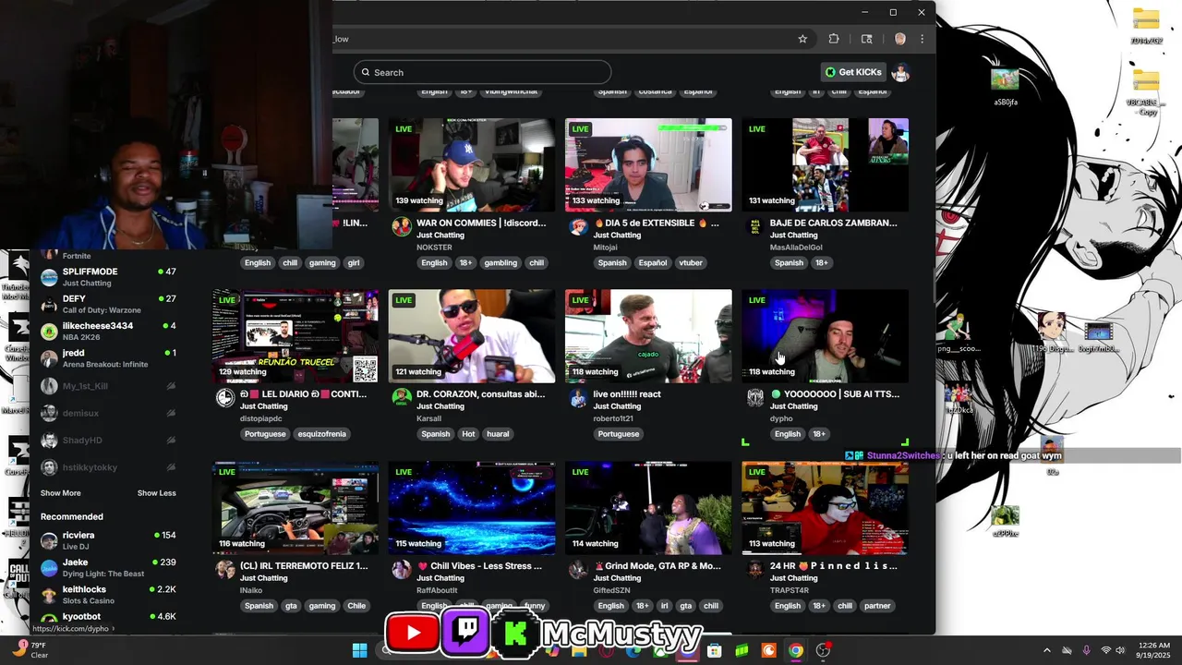Open the Grind Mode GTA RP thumbnail

[x=648, y=508]
